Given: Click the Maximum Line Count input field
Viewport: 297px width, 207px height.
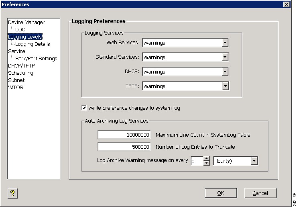Looking at the screenshot, I should pos(124,135).
